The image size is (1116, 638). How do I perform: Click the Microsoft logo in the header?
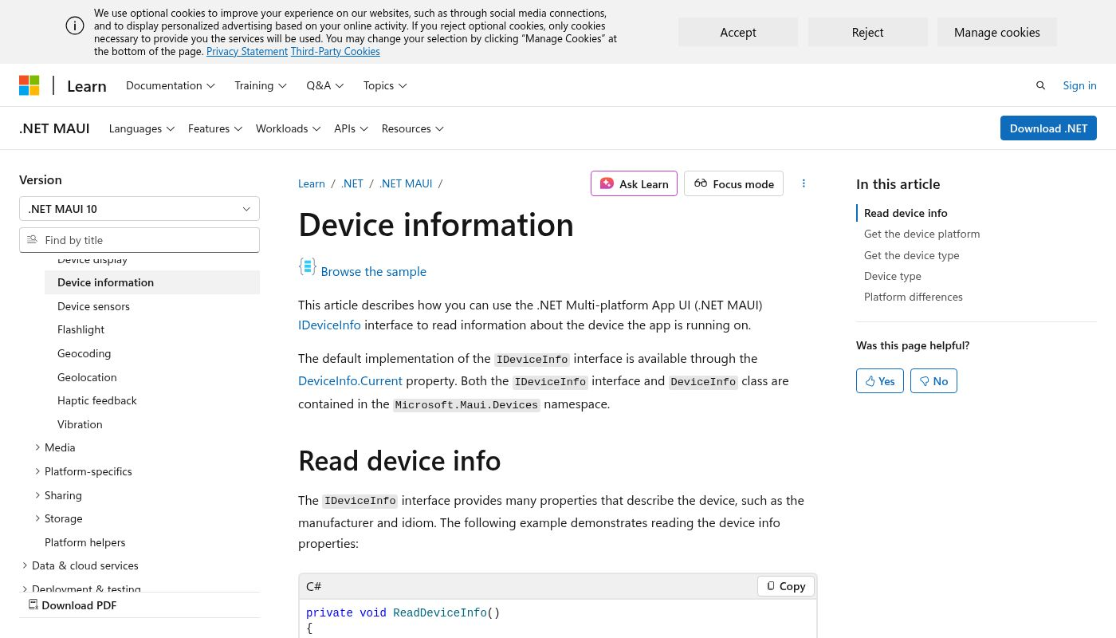tap(29, 85)
